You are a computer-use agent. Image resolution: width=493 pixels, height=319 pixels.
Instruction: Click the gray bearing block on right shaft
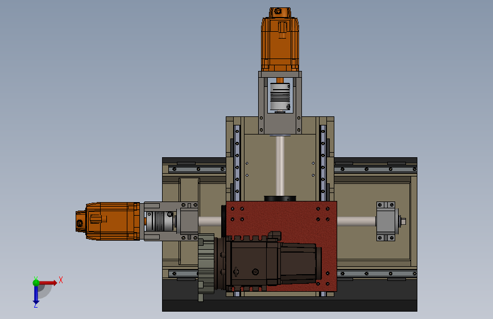click(387, 221)
